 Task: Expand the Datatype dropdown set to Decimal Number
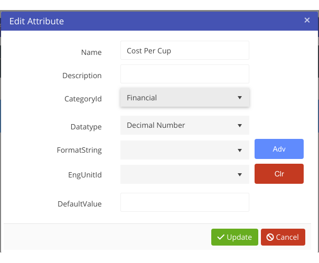coord(184,126)
